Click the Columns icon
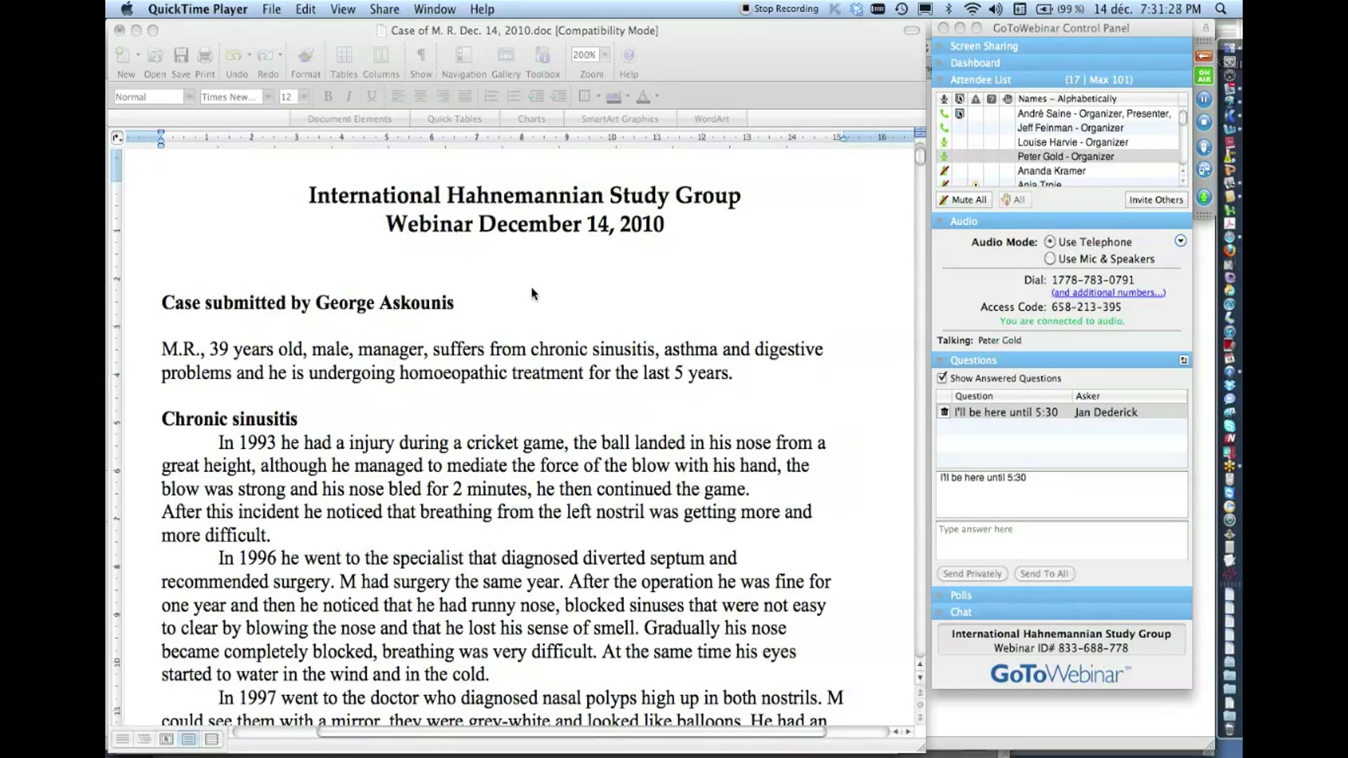Screen dimensions: 1348x758 coord(381,59)
